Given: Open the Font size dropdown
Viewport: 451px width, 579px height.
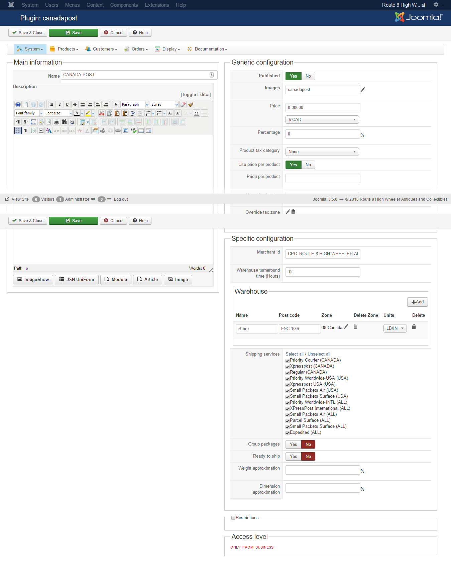Looking at the screenshot, I should (x=58, y=113).
